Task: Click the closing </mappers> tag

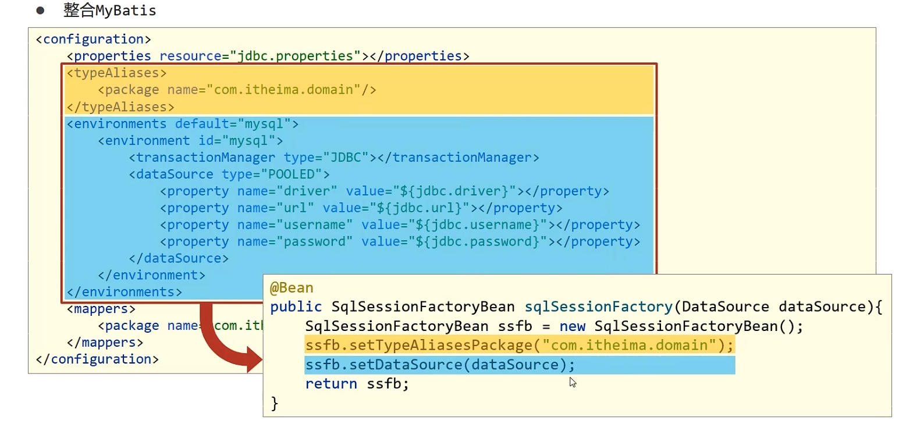Action: 105,343
